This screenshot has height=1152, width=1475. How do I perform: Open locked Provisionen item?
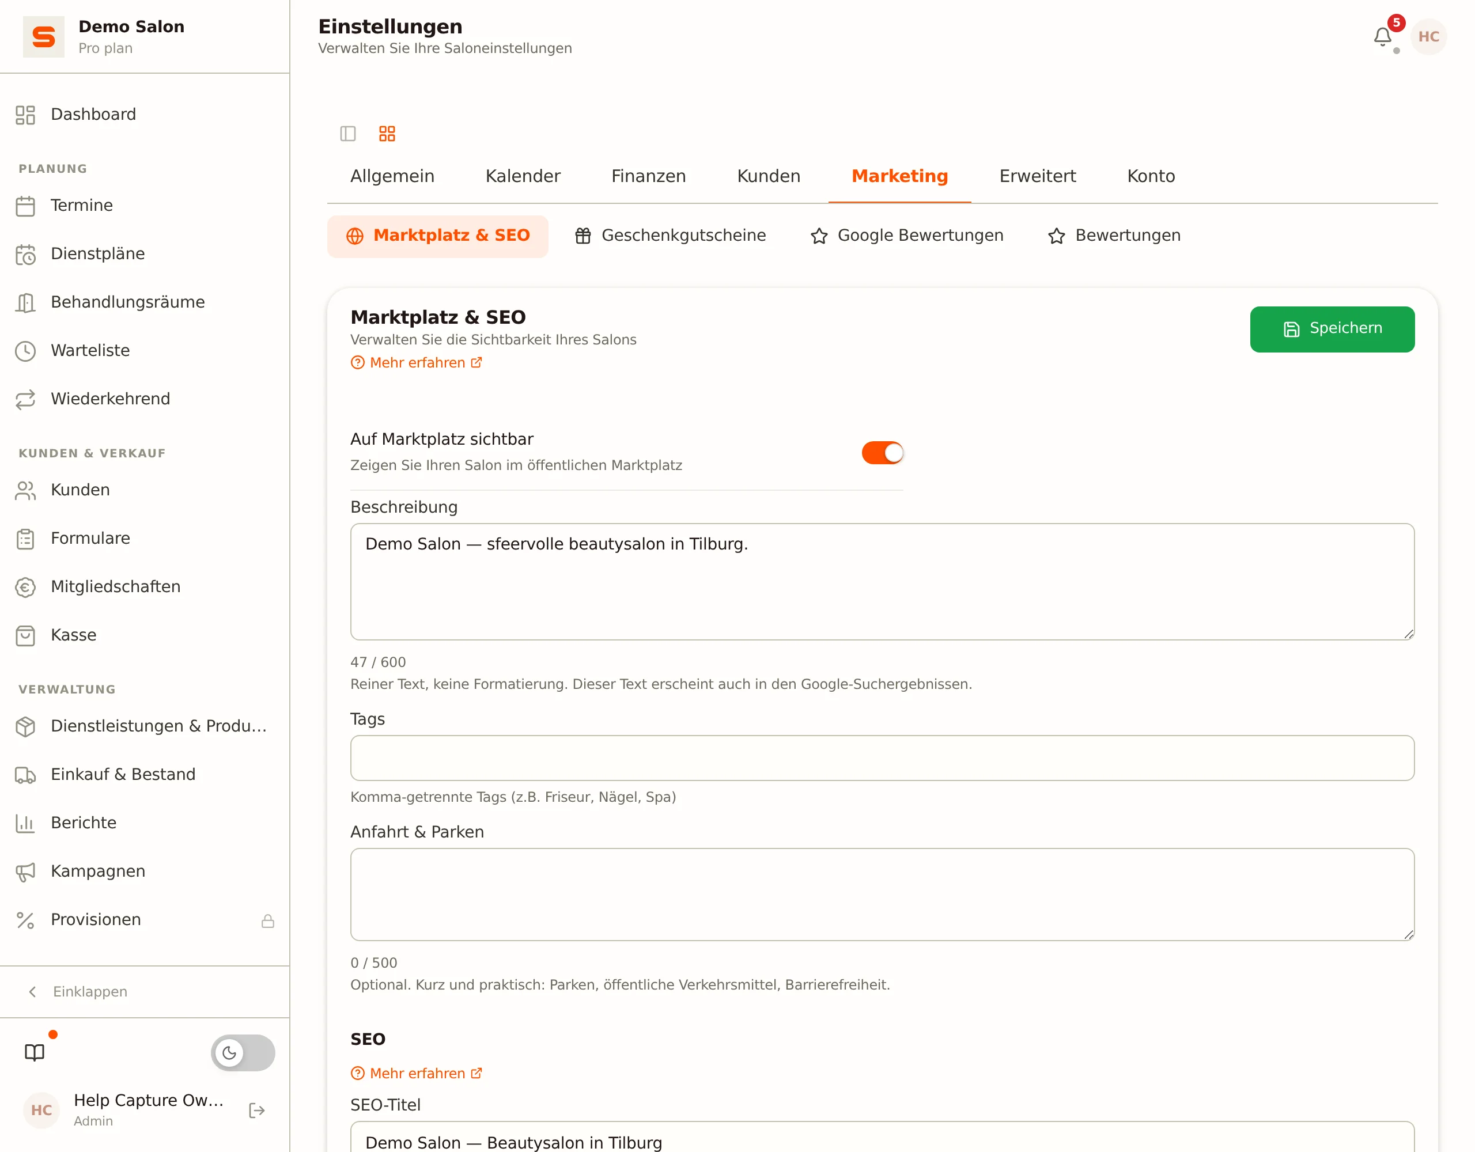145,920
